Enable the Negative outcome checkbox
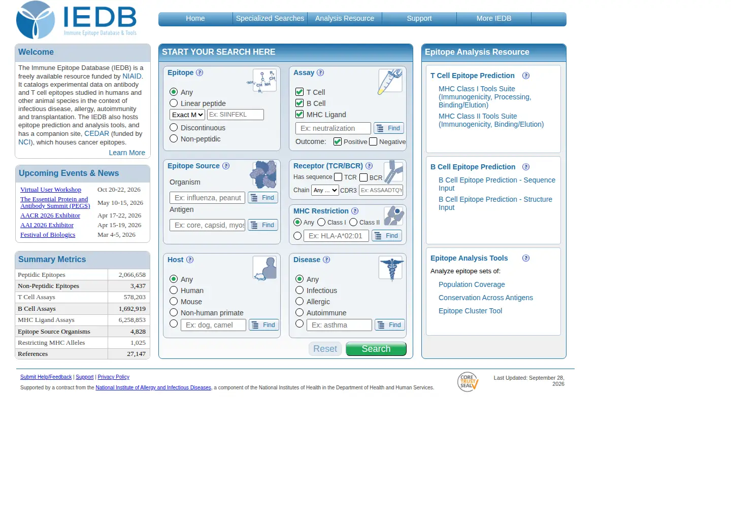This screenshot has width=731, height=507. [373, 141]
